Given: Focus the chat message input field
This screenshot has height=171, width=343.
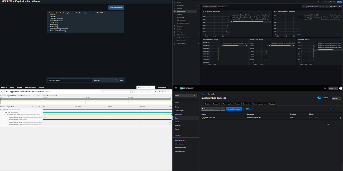Looking at the screenshot, I should 69,80.
